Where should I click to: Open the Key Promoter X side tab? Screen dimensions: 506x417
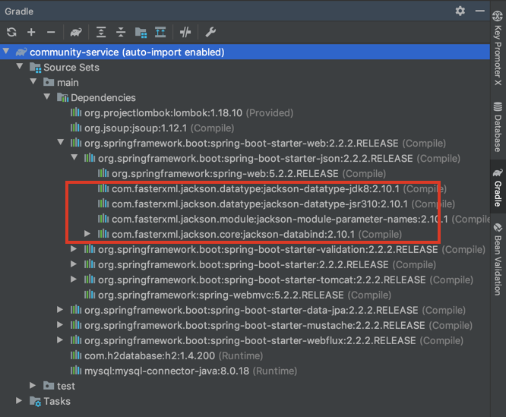pyautogui.click(x=498, y=49)
